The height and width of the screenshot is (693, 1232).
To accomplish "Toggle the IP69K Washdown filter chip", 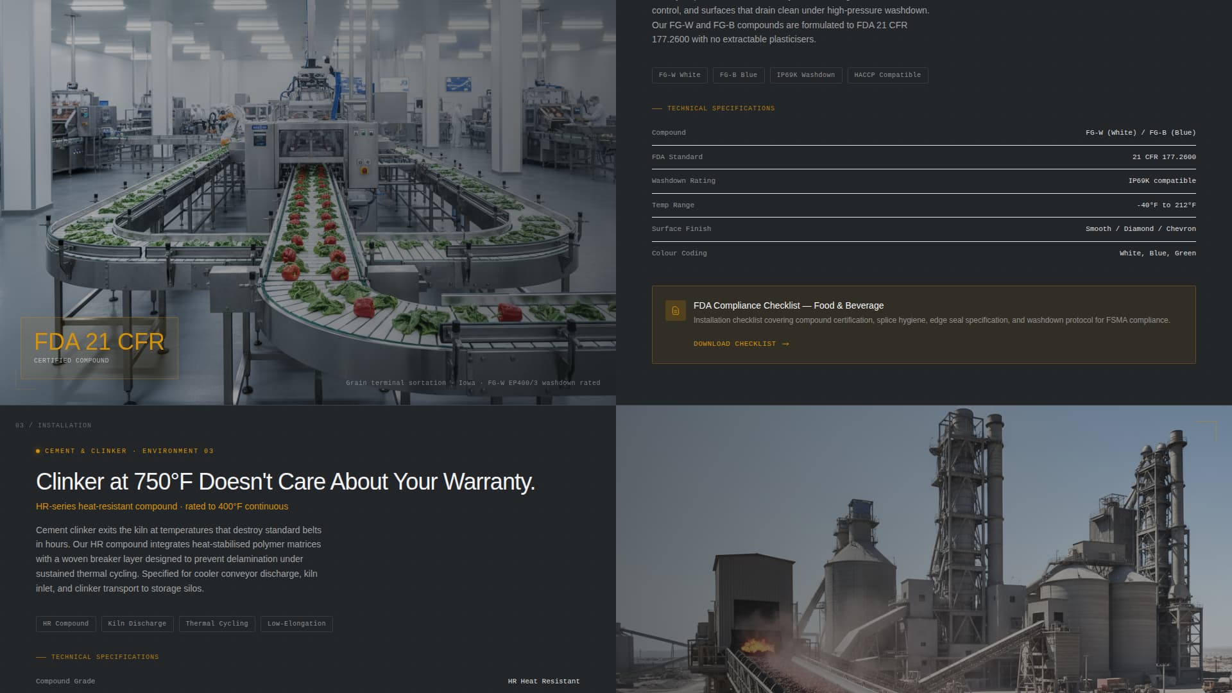I will tap(805, 75).
